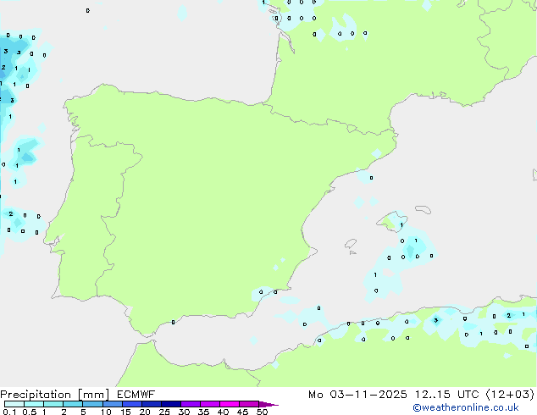Click the Portugal region on the map
Image resolution: width=537 pixels, height=415 pixels.
(80, 212)
